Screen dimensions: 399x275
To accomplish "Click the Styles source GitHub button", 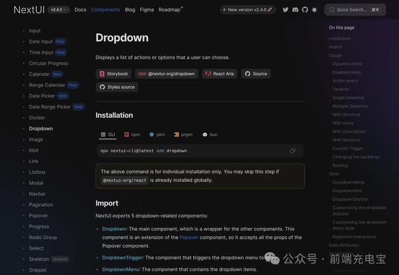I will (117, 87).
